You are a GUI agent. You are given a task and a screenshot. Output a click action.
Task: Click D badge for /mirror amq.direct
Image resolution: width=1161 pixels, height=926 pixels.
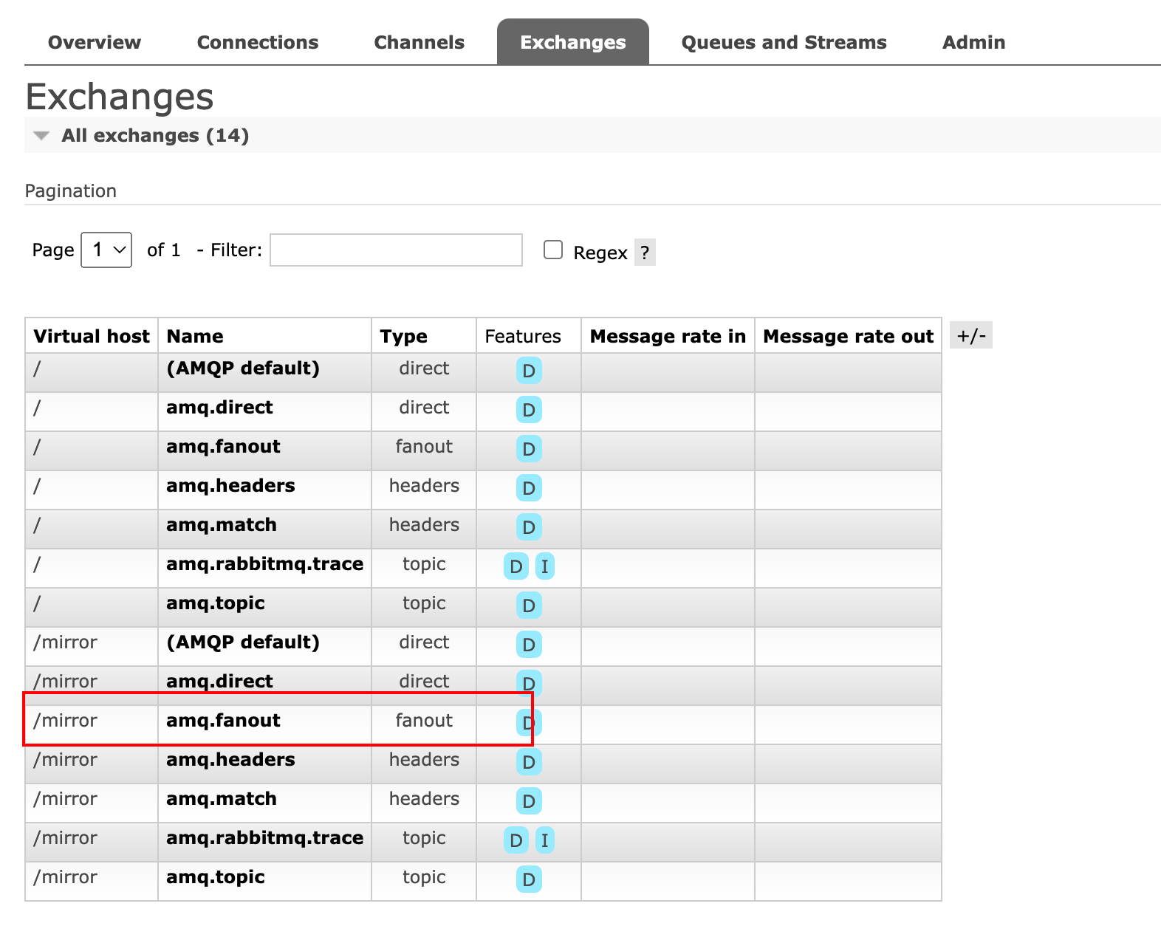coord(529,684)
